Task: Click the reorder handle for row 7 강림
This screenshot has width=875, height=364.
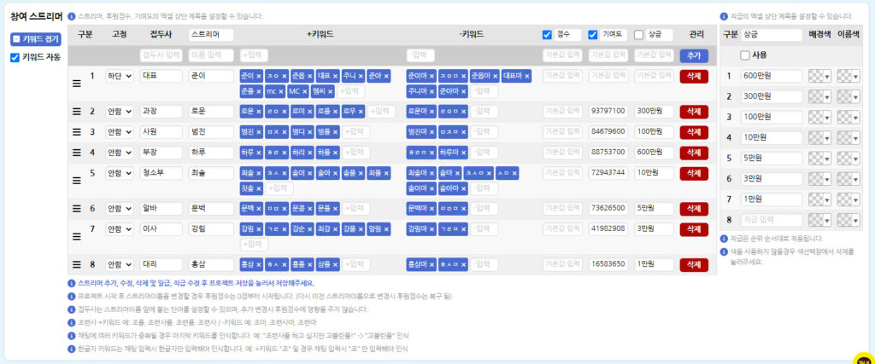Action: click(x=77, y=236)
